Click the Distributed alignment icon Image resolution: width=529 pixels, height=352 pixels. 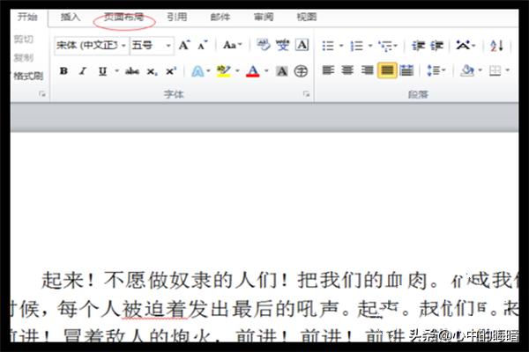406,70
